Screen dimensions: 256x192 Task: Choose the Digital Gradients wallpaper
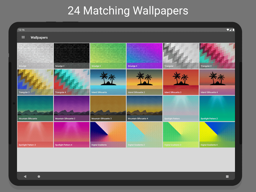pos(108,135)
